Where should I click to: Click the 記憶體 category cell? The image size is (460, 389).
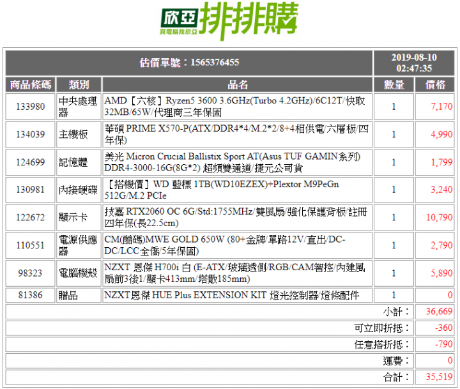point(79,162)
